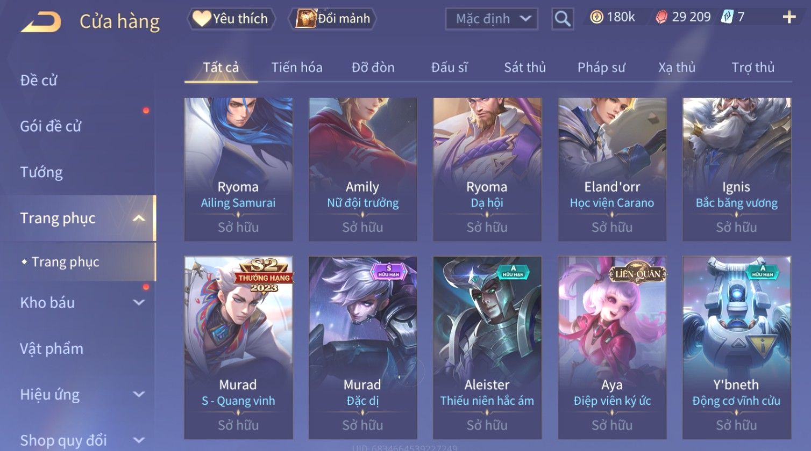Expand the Kho báu sidebar section

[x=139, y=303]
